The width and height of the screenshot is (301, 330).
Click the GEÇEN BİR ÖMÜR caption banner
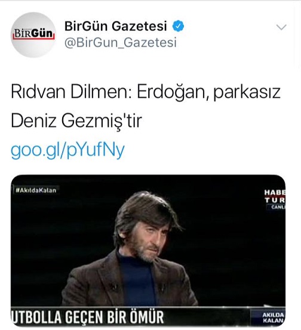(x=87, y=317)
